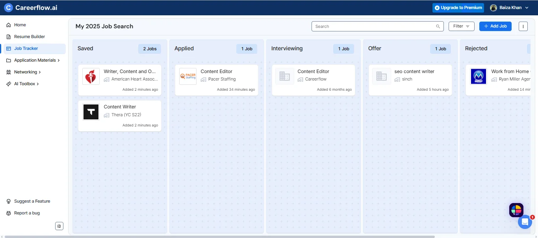Open the Baiza Khan account menu
The image size is (538, 238).
(x=510, y=7)
